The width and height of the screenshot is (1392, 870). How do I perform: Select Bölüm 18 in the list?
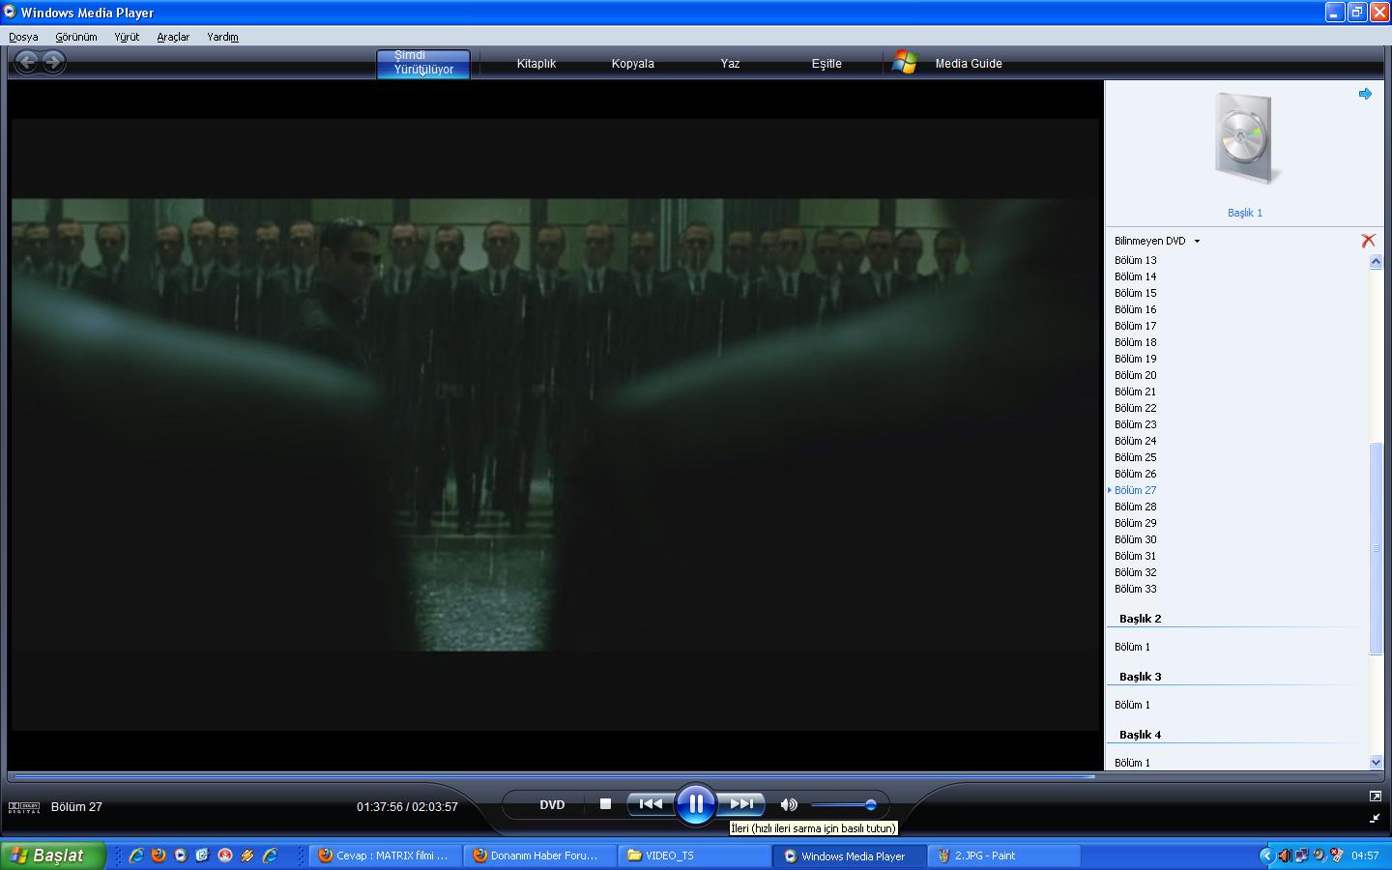tap(1136, 342)
